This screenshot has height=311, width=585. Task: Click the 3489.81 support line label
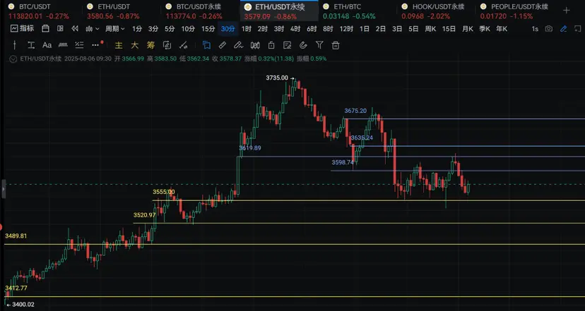[x=16, y=236]
